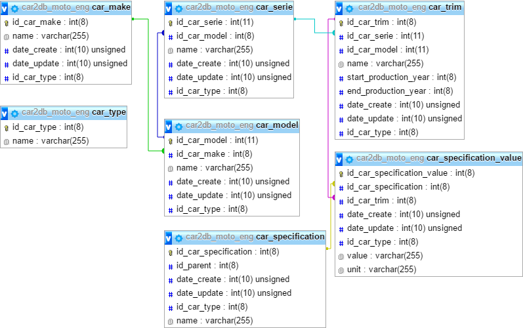The height and width of the screenshot is (328, 523).
Task: Select 'end_production_year : int(8)' row
Action: click(x=400, y=91)
